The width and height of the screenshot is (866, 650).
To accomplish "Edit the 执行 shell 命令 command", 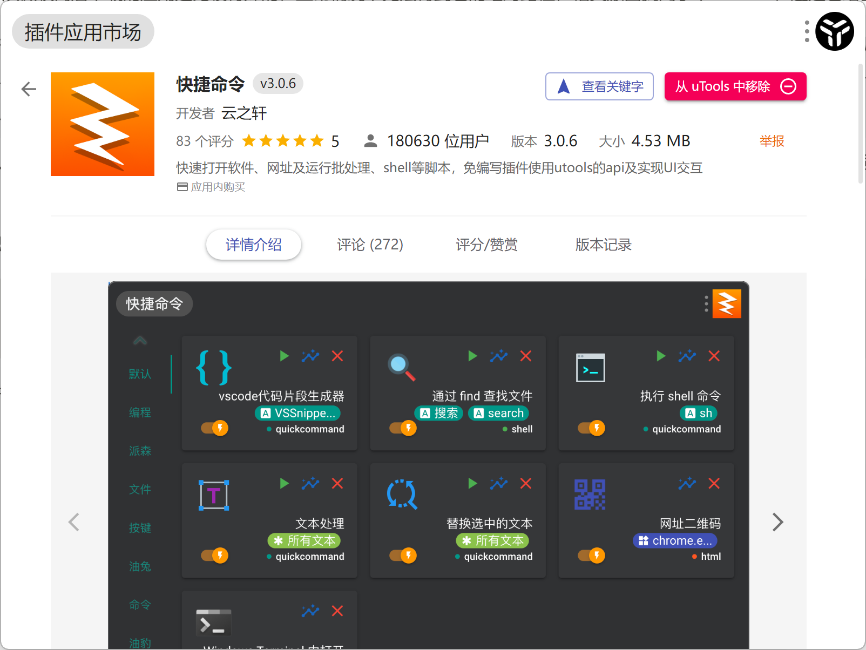I will [x=687, y=356].
